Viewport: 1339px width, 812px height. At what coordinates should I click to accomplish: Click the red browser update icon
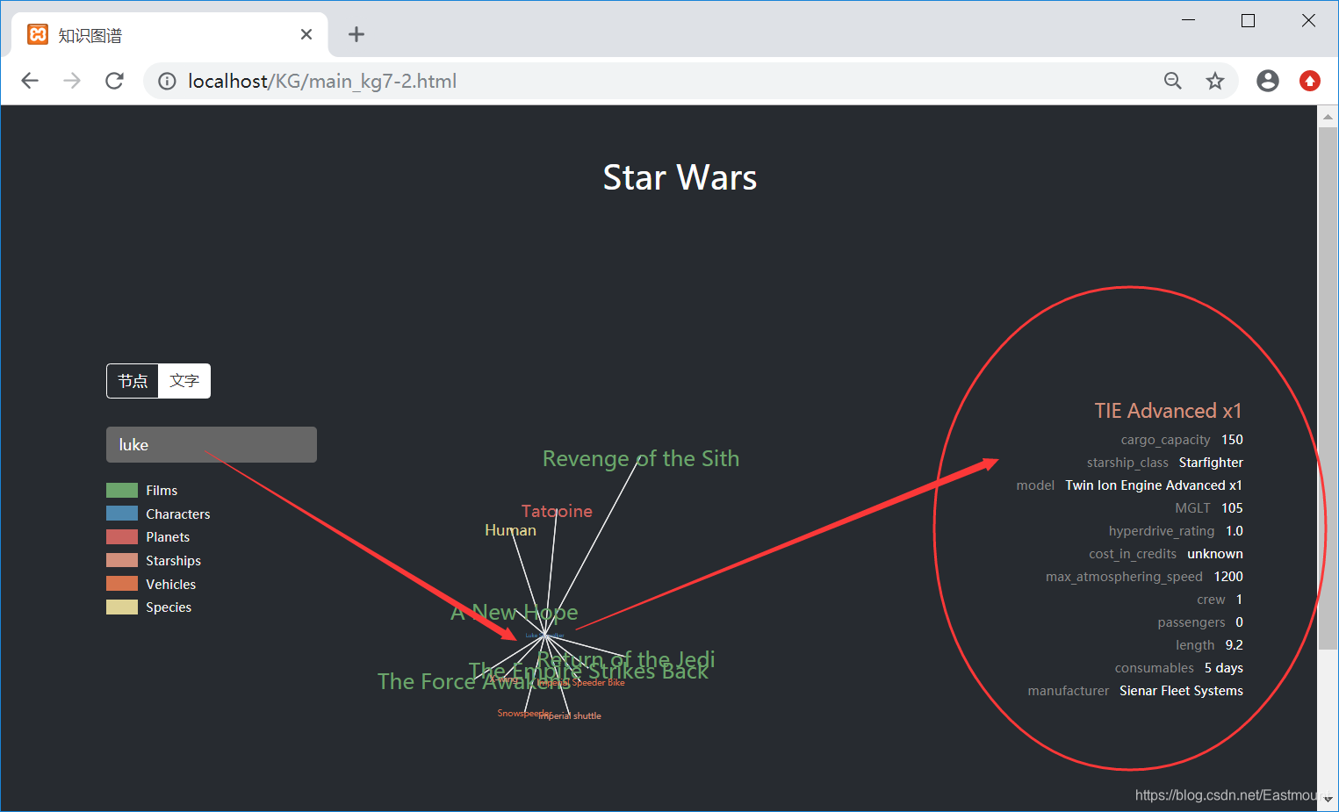[x=1310, y=81]
